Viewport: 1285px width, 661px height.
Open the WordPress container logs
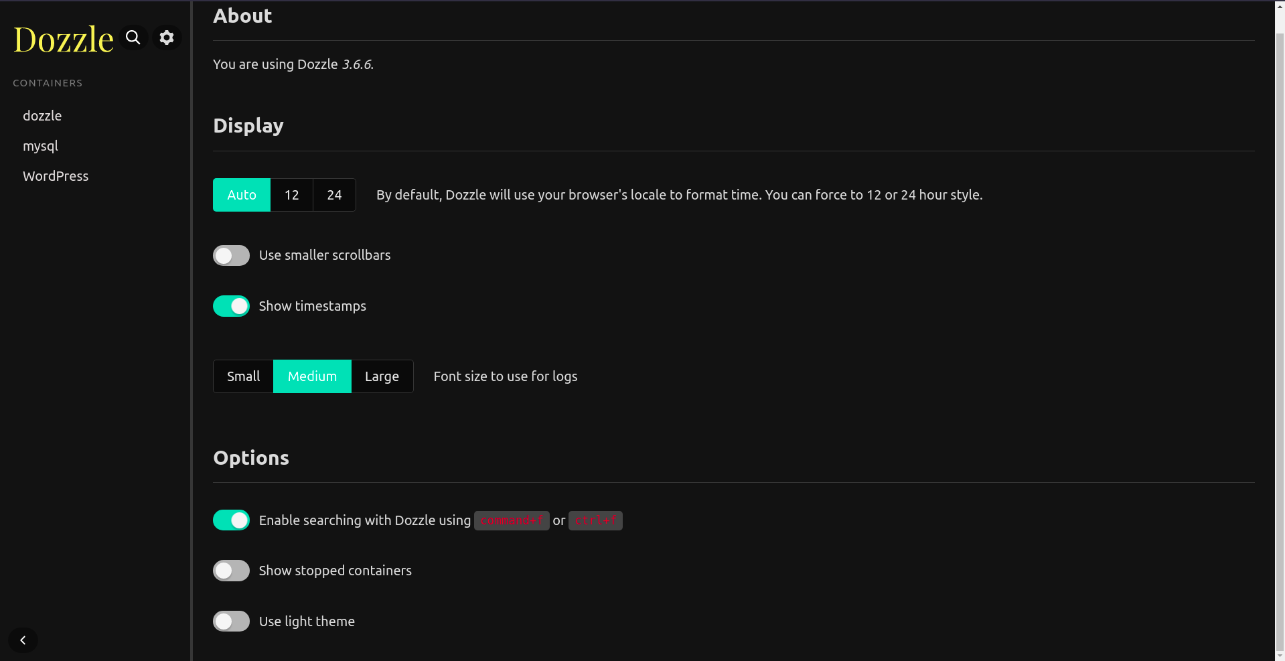click(x=56, y=176)
